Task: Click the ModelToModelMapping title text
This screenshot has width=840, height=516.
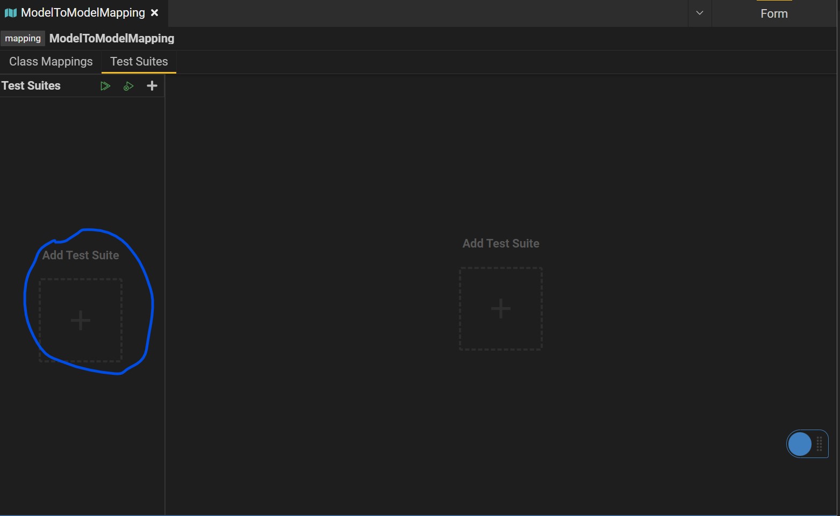Action: point(112,38)
